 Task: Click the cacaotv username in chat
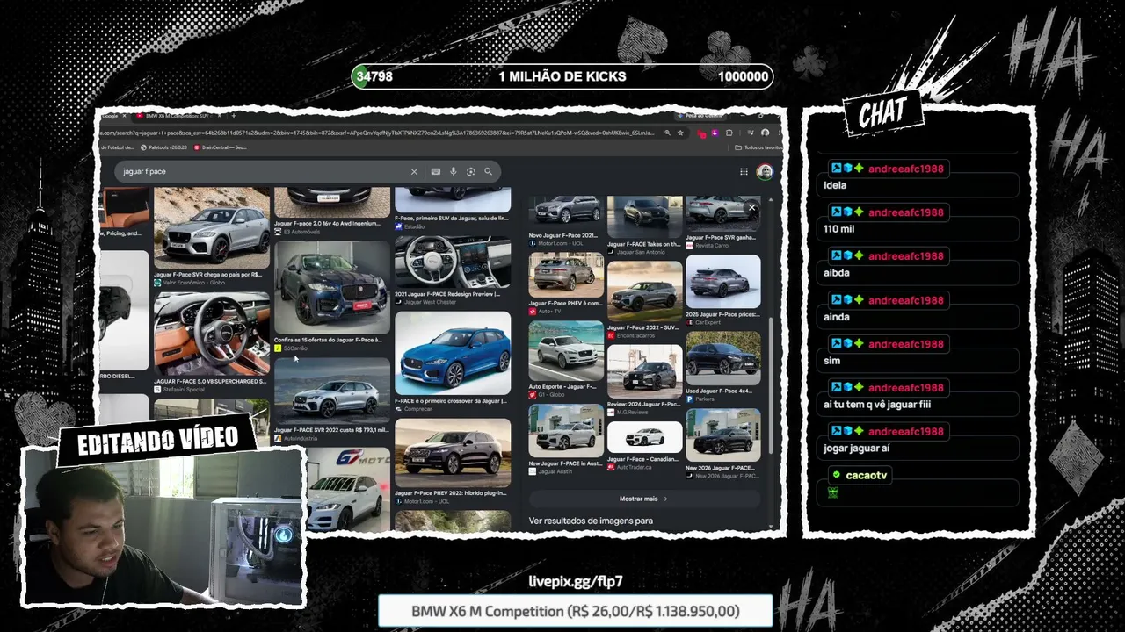pyautogui.click(x=867, y=475)
